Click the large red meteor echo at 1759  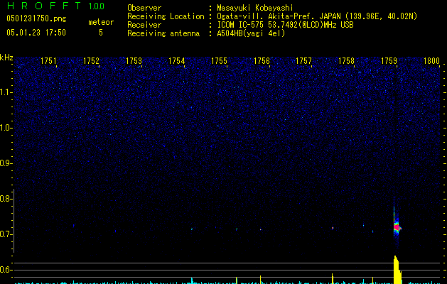click(x=397, y=227)
